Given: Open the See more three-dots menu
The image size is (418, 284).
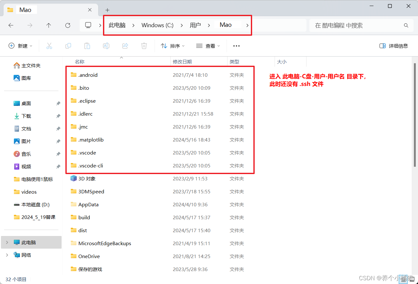Looking at the screenshot, I should (236, 46).
